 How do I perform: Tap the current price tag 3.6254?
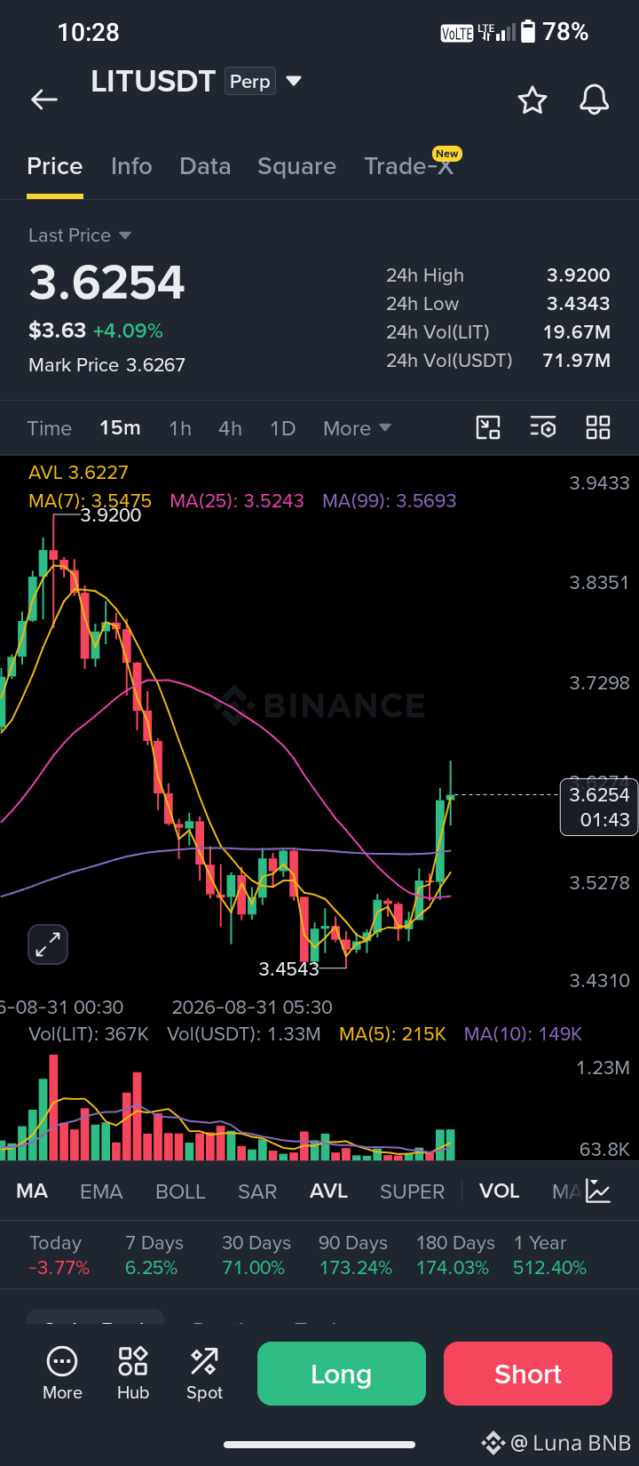click(599, 807)
